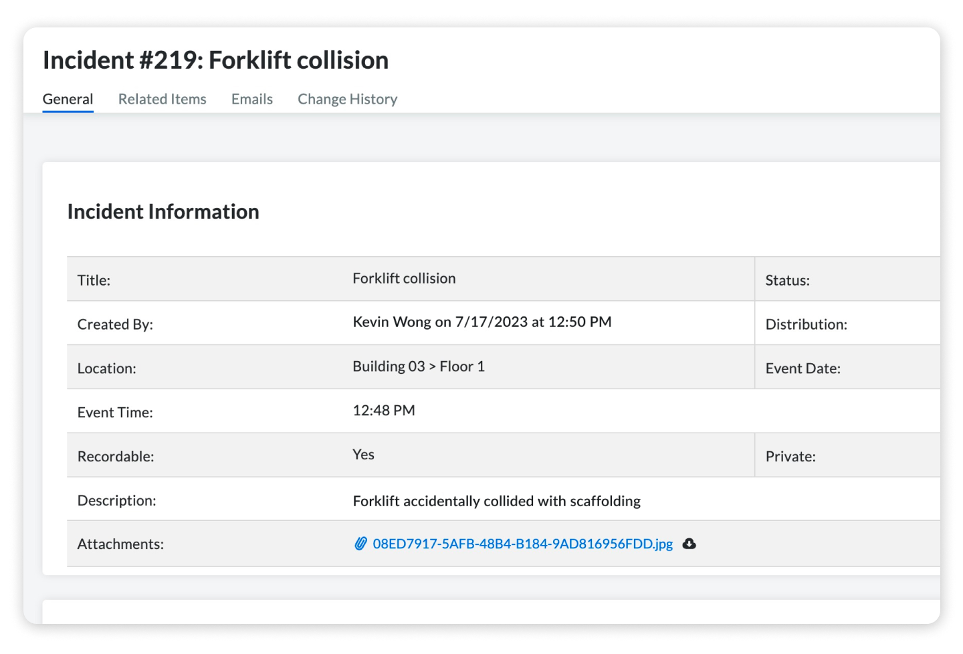This screenshot has width=963, height=654.
Task: Open the Emails tab
Action: pos(251,99)
